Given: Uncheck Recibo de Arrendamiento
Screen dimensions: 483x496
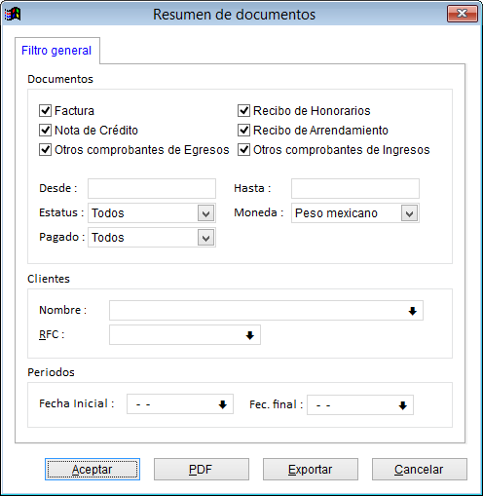Looking at the screenshot, I should [243, 130].
